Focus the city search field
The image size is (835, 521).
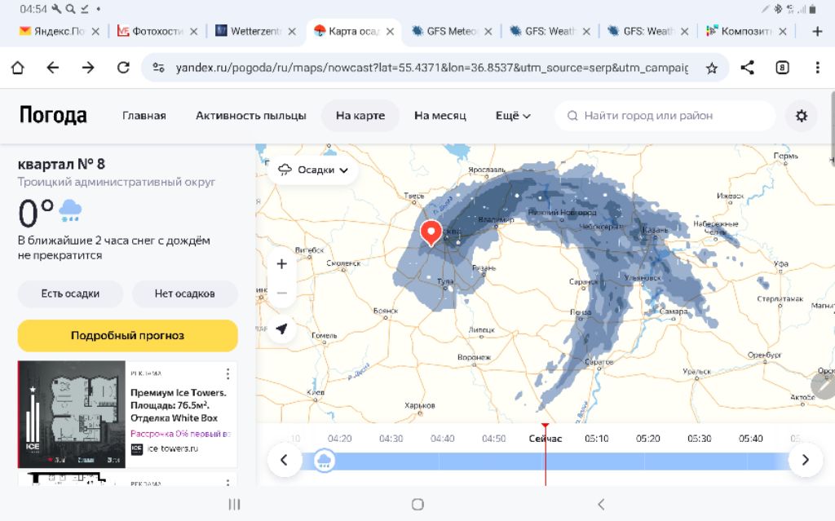click(665, 116)
